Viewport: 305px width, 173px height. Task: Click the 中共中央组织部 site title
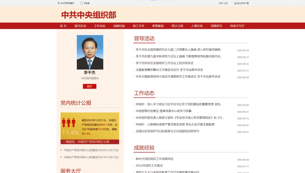[89, 15]
